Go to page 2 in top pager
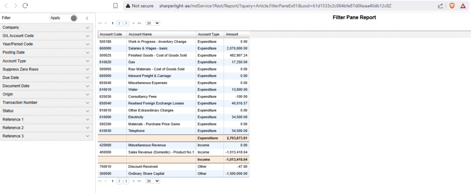 (x=119, y=23)
